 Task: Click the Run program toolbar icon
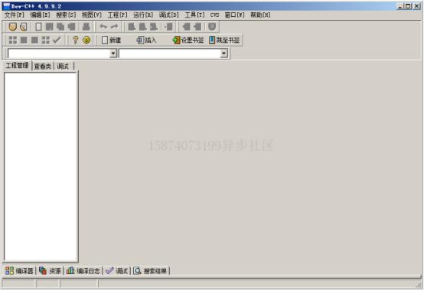tap(24, 40)
